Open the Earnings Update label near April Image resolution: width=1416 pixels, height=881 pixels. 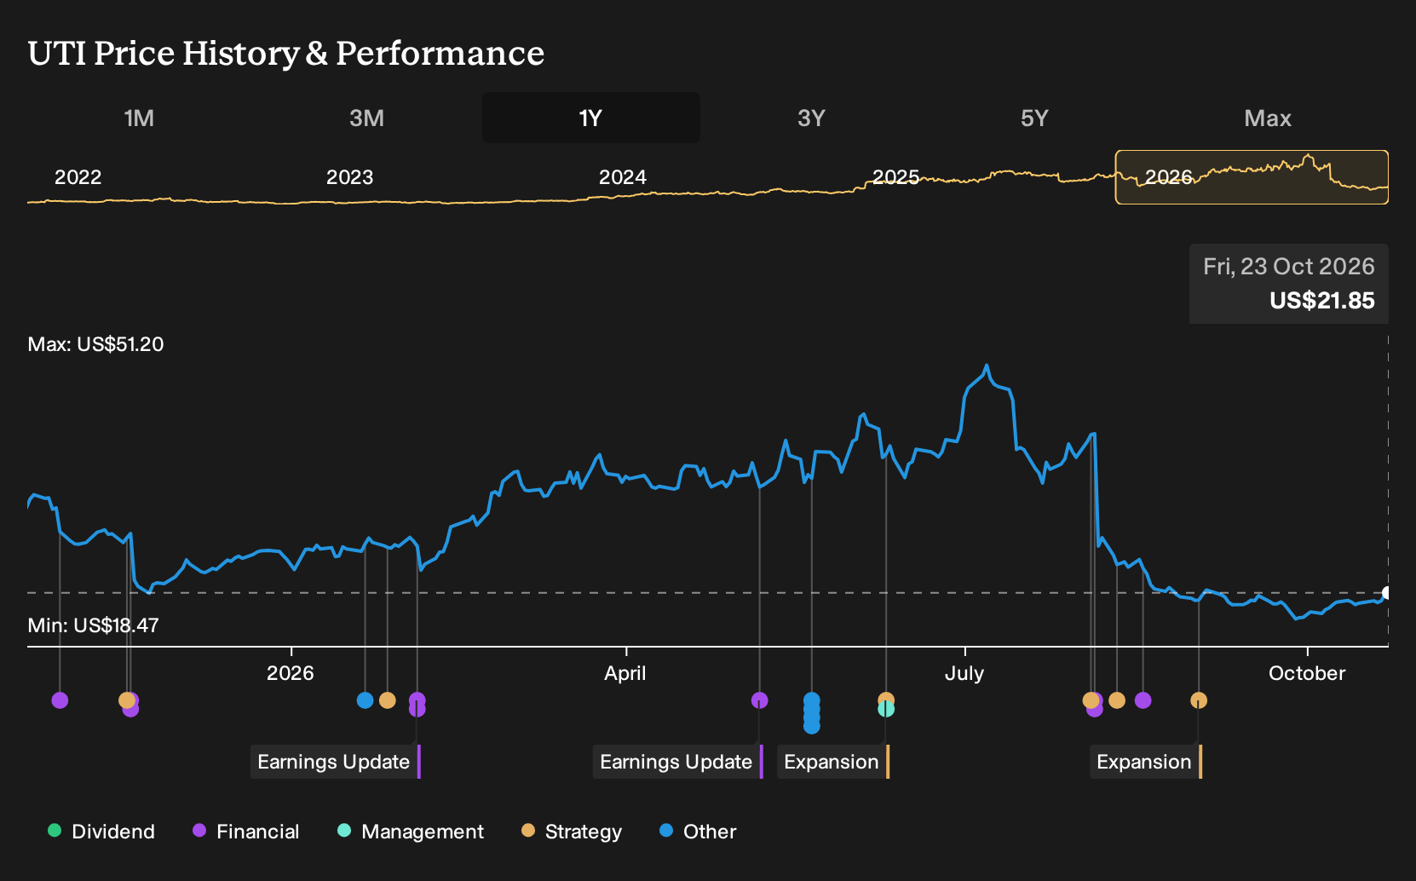pos(678,762)
